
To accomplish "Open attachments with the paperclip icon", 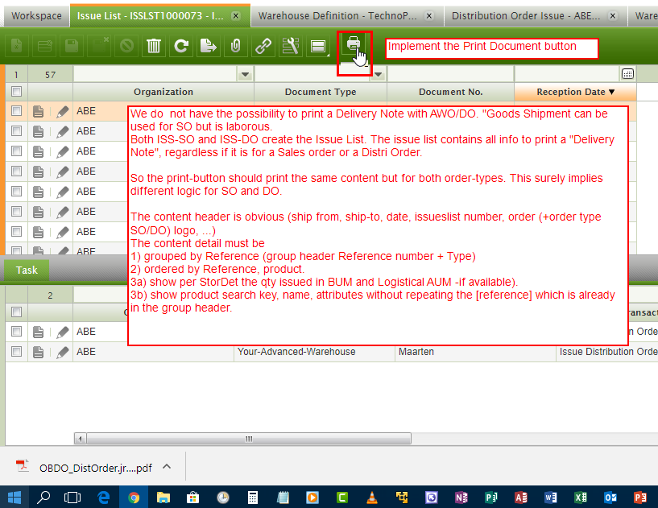I will point(235,47).
